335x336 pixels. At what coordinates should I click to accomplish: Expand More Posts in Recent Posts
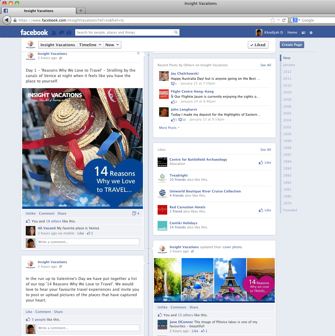coord(169,128)
